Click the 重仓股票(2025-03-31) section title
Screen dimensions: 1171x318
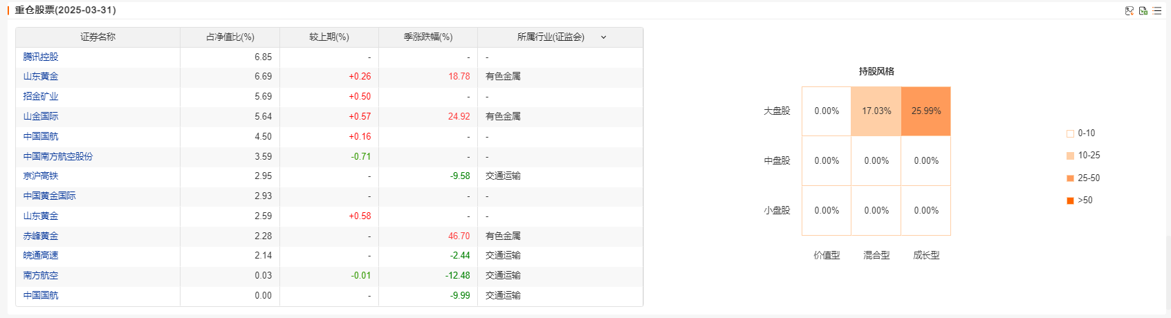click(x=66, y=10)
